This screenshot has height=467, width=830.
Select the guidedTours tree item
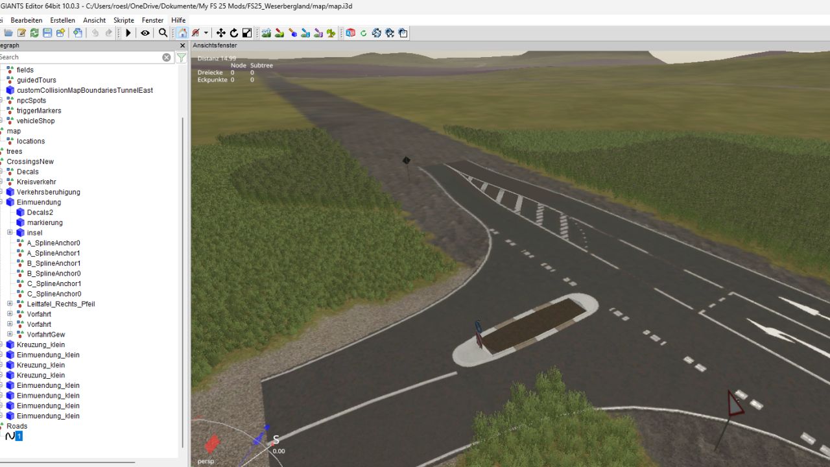(x=36, y=80)
